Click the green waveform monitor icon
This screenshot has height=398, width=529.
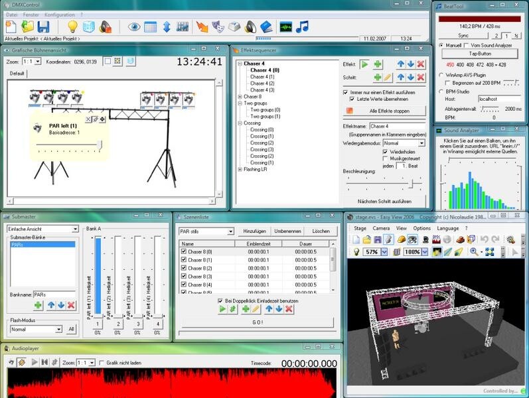tap(285, 27)
